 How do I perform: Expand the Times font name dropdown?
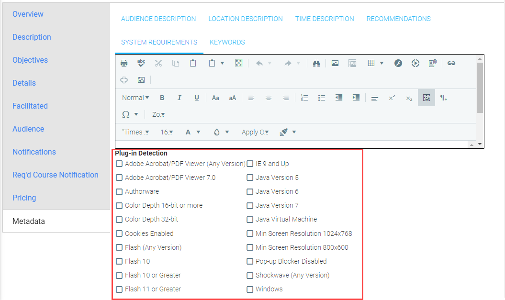tap(135, 132)
